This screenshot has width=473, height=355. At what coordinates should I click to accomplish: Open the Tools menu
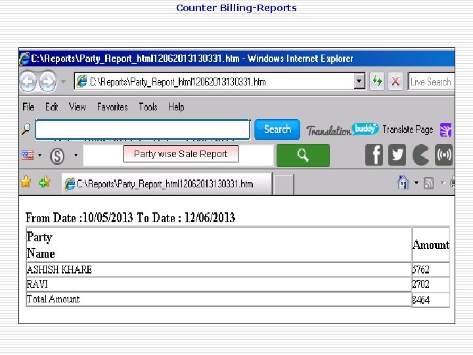tap(148, 107)
